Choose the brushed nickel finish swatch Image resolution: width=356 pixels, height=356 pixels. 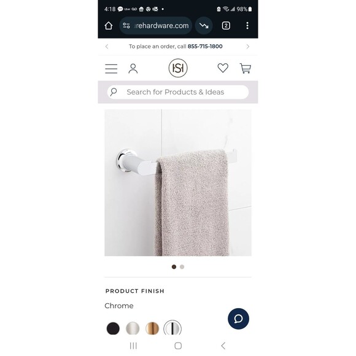pos(133,328)
